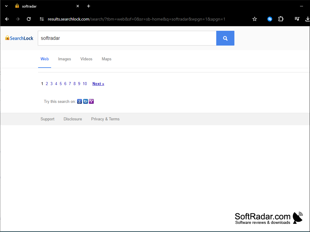Screen dimensions: 310x232
Task: Open the blue Shazam extension icon
Action: coord(270,19)
